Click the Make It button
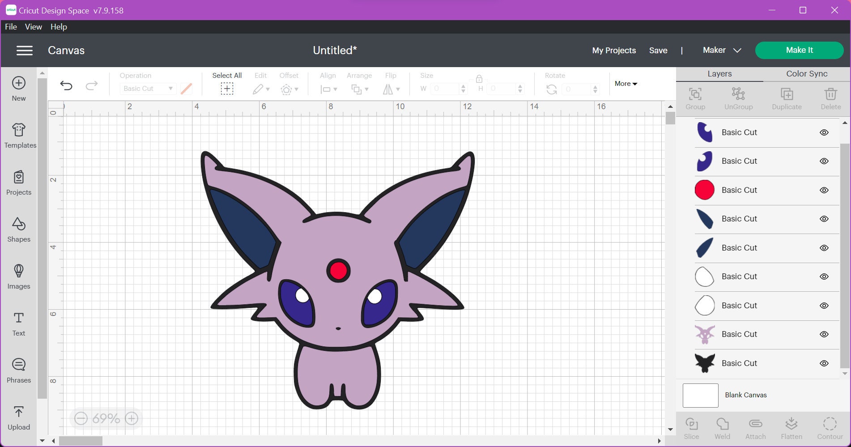The height and width of the screenshot is (447, 851). pos(799,50)
